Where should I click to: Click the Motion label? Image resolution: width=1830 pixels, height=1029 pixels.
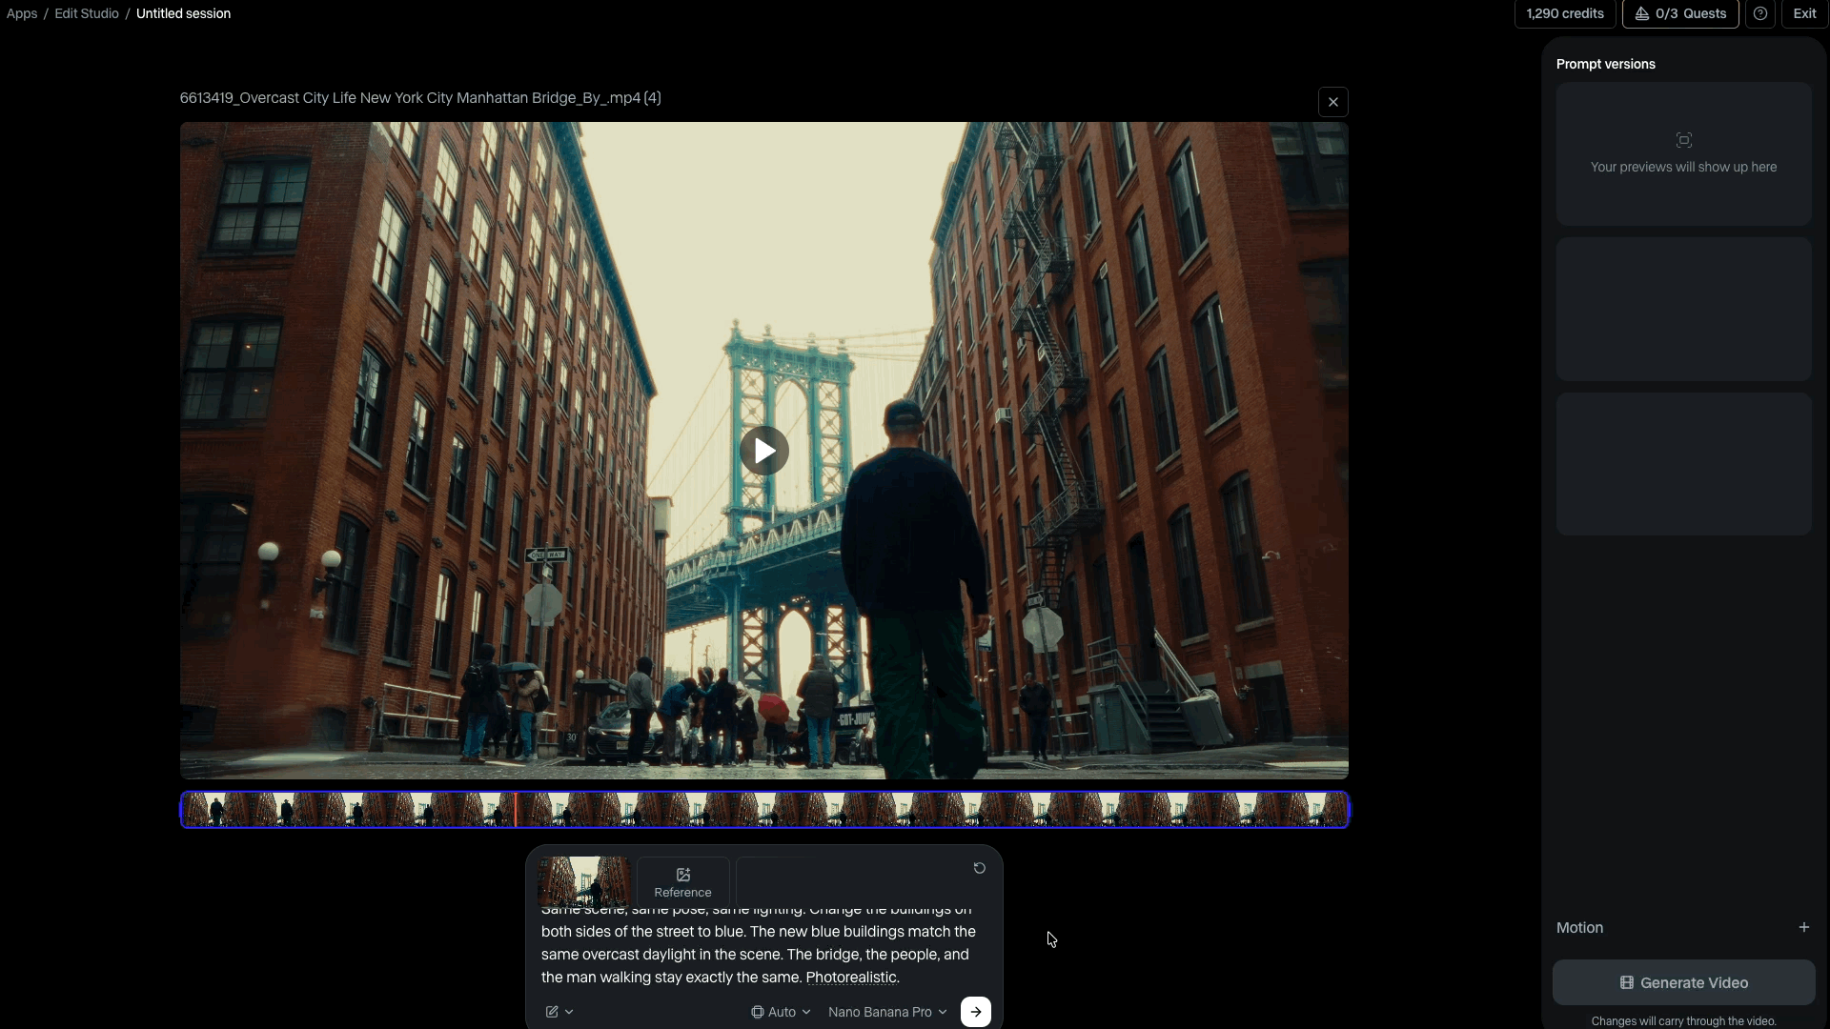tap(1579, 927)
